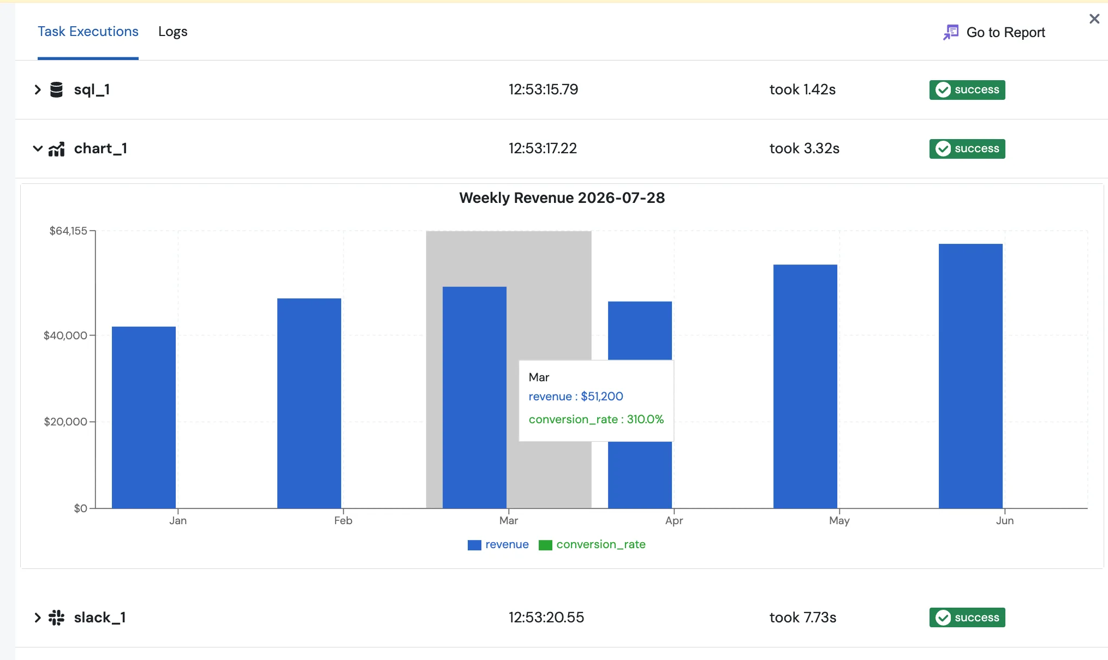The image size is (1108, 660).
Task: Click the slack_1 task name
Action: click(x=100, y=617)
